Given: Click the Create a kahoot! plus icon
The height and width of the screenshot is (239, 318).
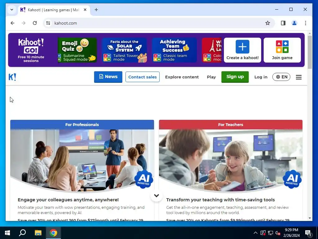Looking at the screenshot, I should click(x=242, y=47).
